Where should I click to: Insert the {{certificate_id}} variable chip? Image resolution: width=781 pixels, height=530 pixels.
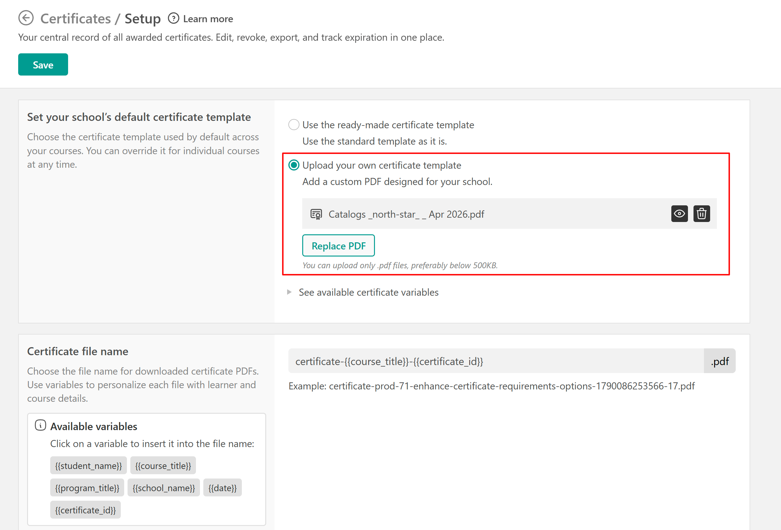(x=85, y=510)
